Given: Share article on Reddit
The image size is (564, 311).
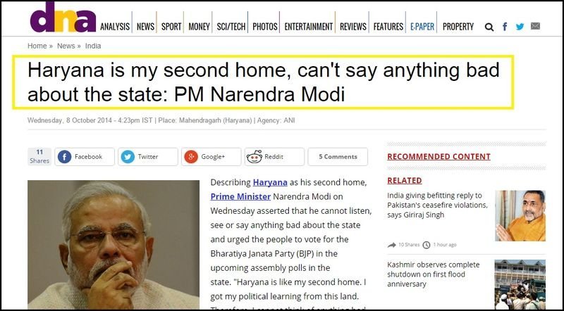Looking at the screenshot, I should [274, 157].
